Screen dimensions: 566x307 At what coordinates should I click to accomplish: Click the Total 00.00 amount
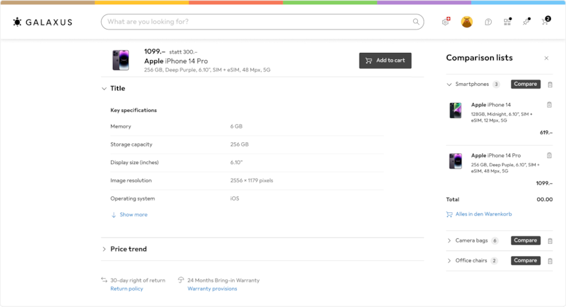[x=545, y=199]
